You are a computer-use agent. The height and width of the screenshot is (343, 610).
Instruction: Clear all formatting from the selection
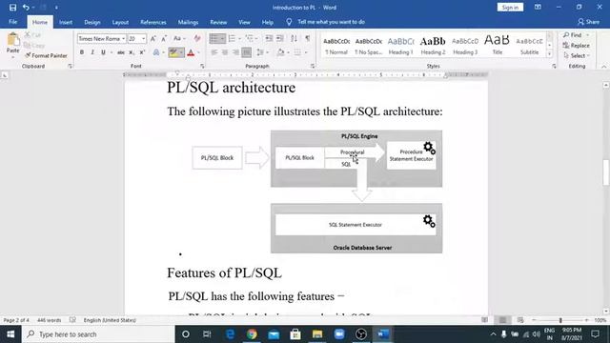pos(197,38)
